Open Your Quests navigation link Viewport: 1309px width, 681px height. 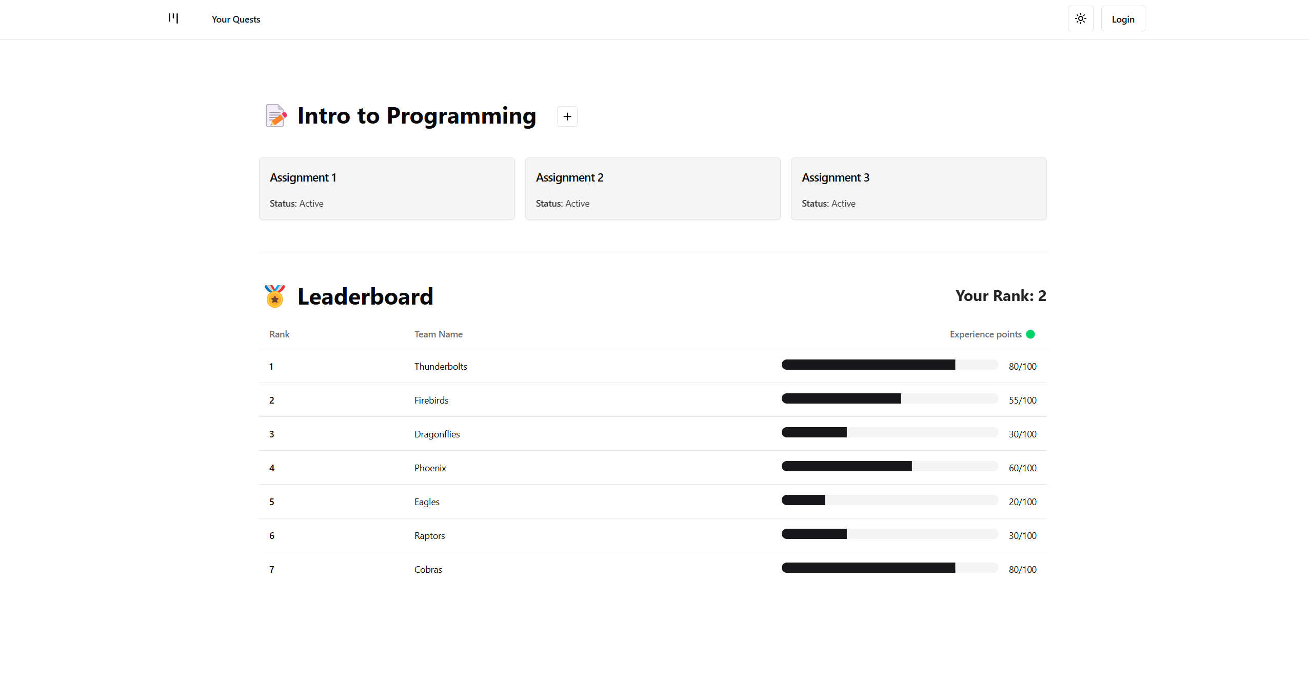pos(236,19)
